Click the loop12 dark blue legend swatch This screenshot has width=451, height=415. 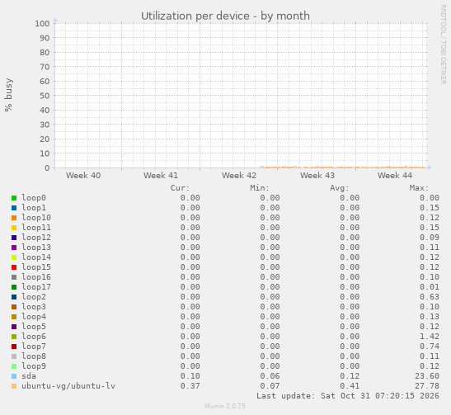point(14,238)
